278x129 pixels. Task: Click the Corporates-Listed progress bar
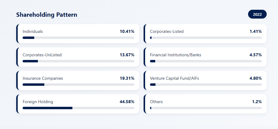[x=206, y=38]
